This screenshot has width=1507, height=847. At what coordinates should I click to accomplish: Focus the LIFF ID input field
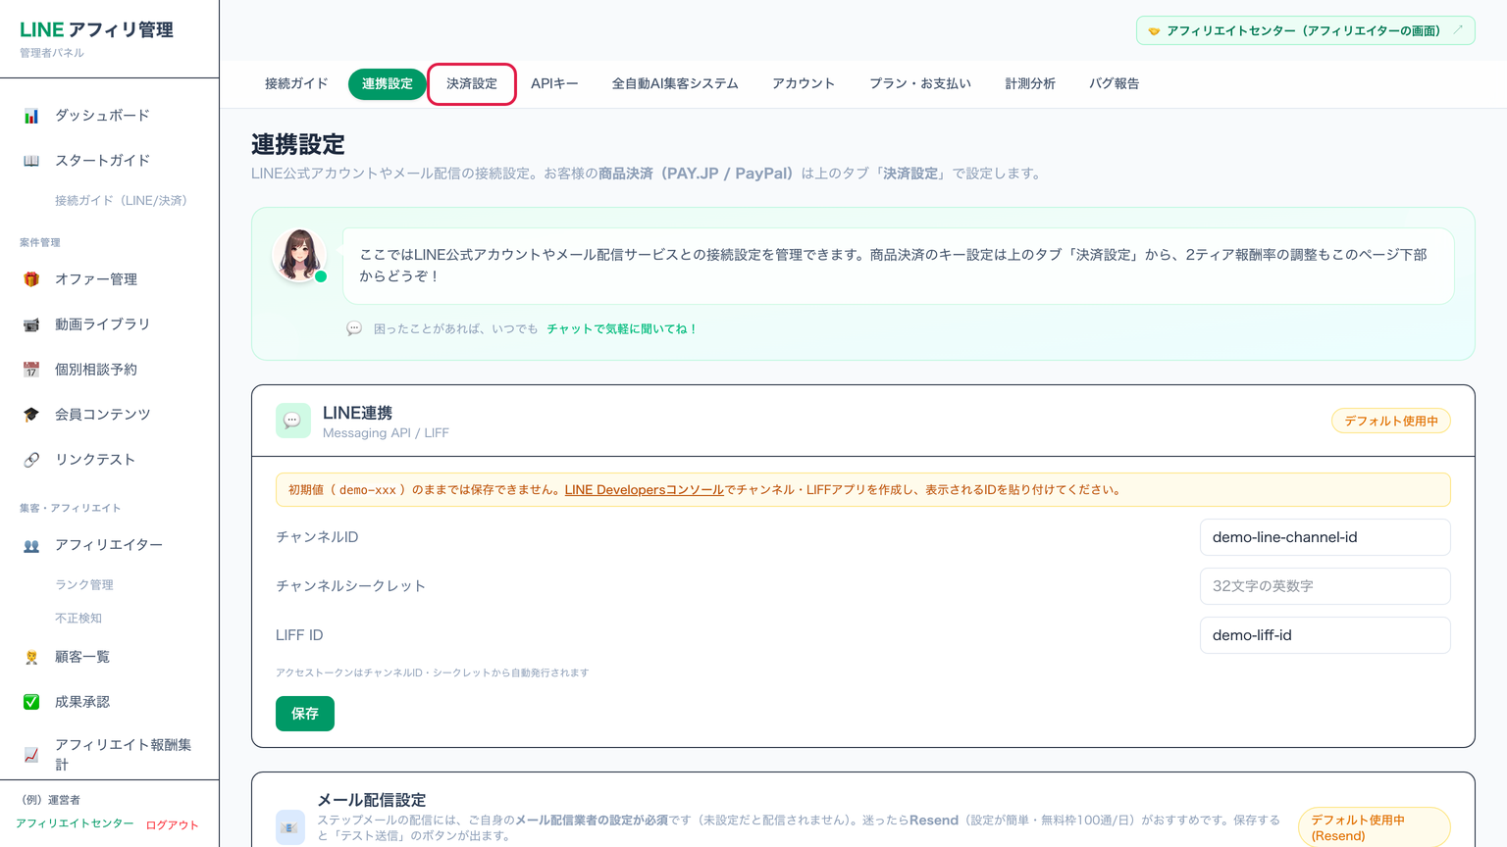(1325, 635)
